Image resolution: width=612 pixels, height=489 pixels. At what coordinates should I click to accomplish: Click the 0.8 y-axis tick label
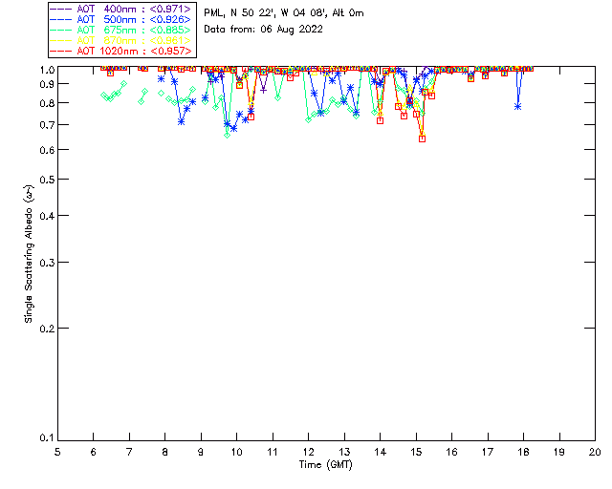pyautogui.click(x=47, y=103)
